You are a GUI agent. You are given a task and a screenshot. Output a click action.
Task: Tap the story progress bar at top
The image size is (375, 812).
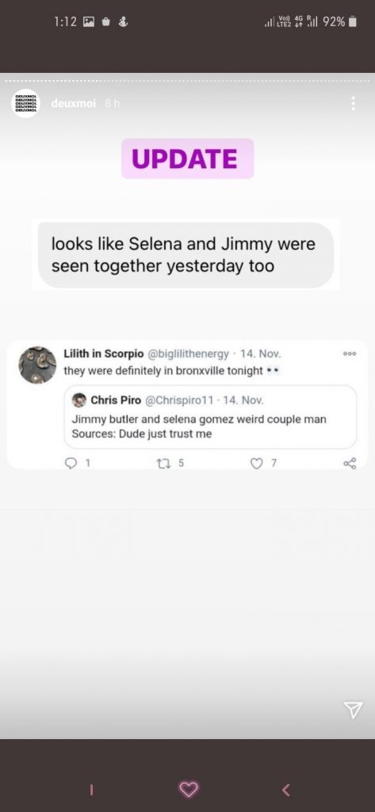(187, 82)
